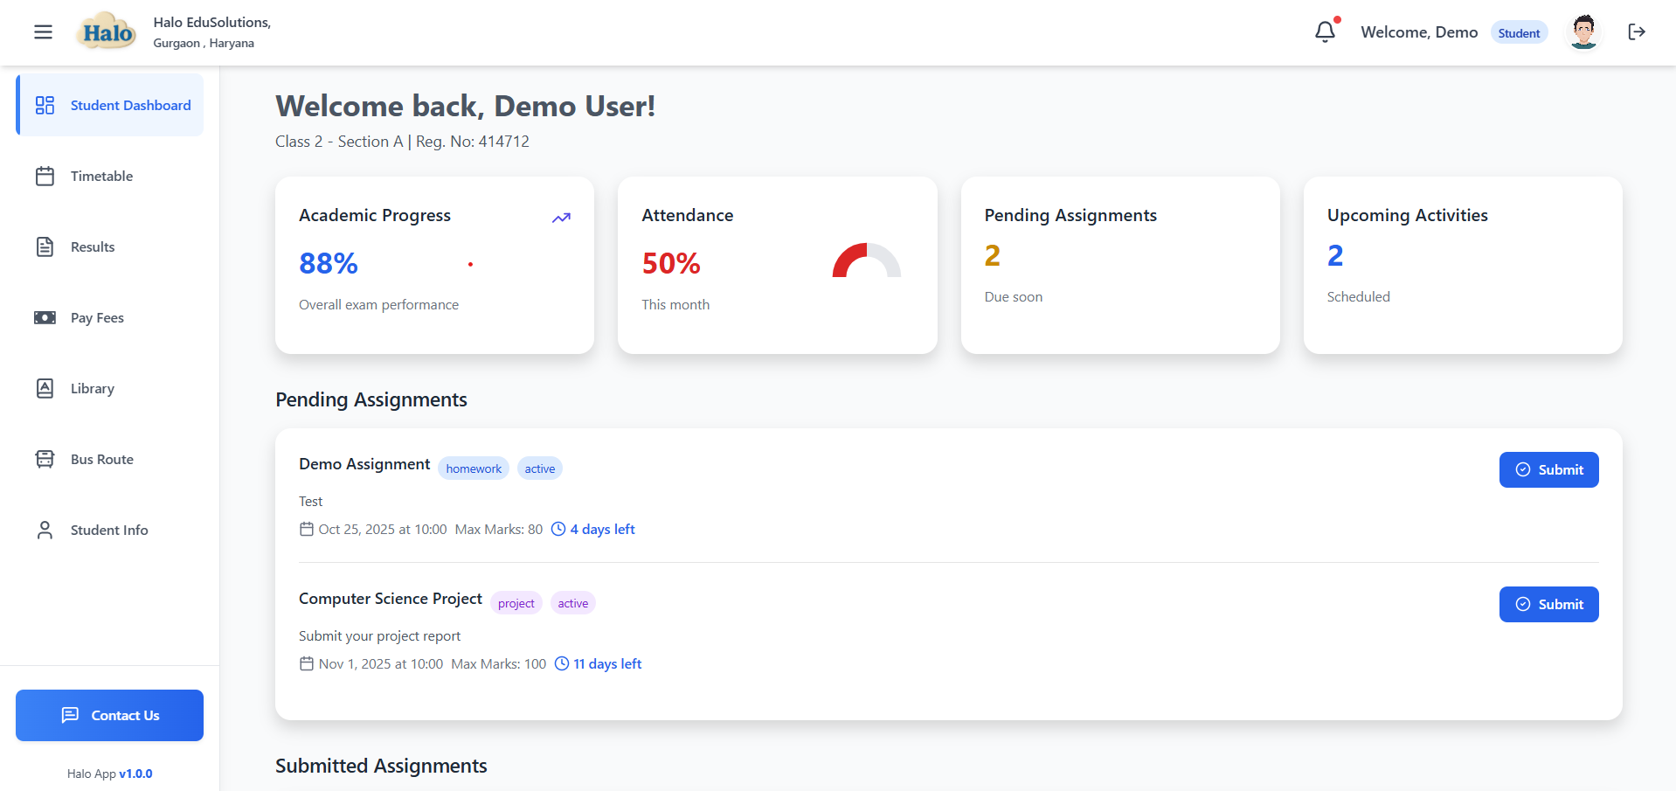Click the v1.0.0 version link
This screenshot has height=791, width=1676.
136,774
